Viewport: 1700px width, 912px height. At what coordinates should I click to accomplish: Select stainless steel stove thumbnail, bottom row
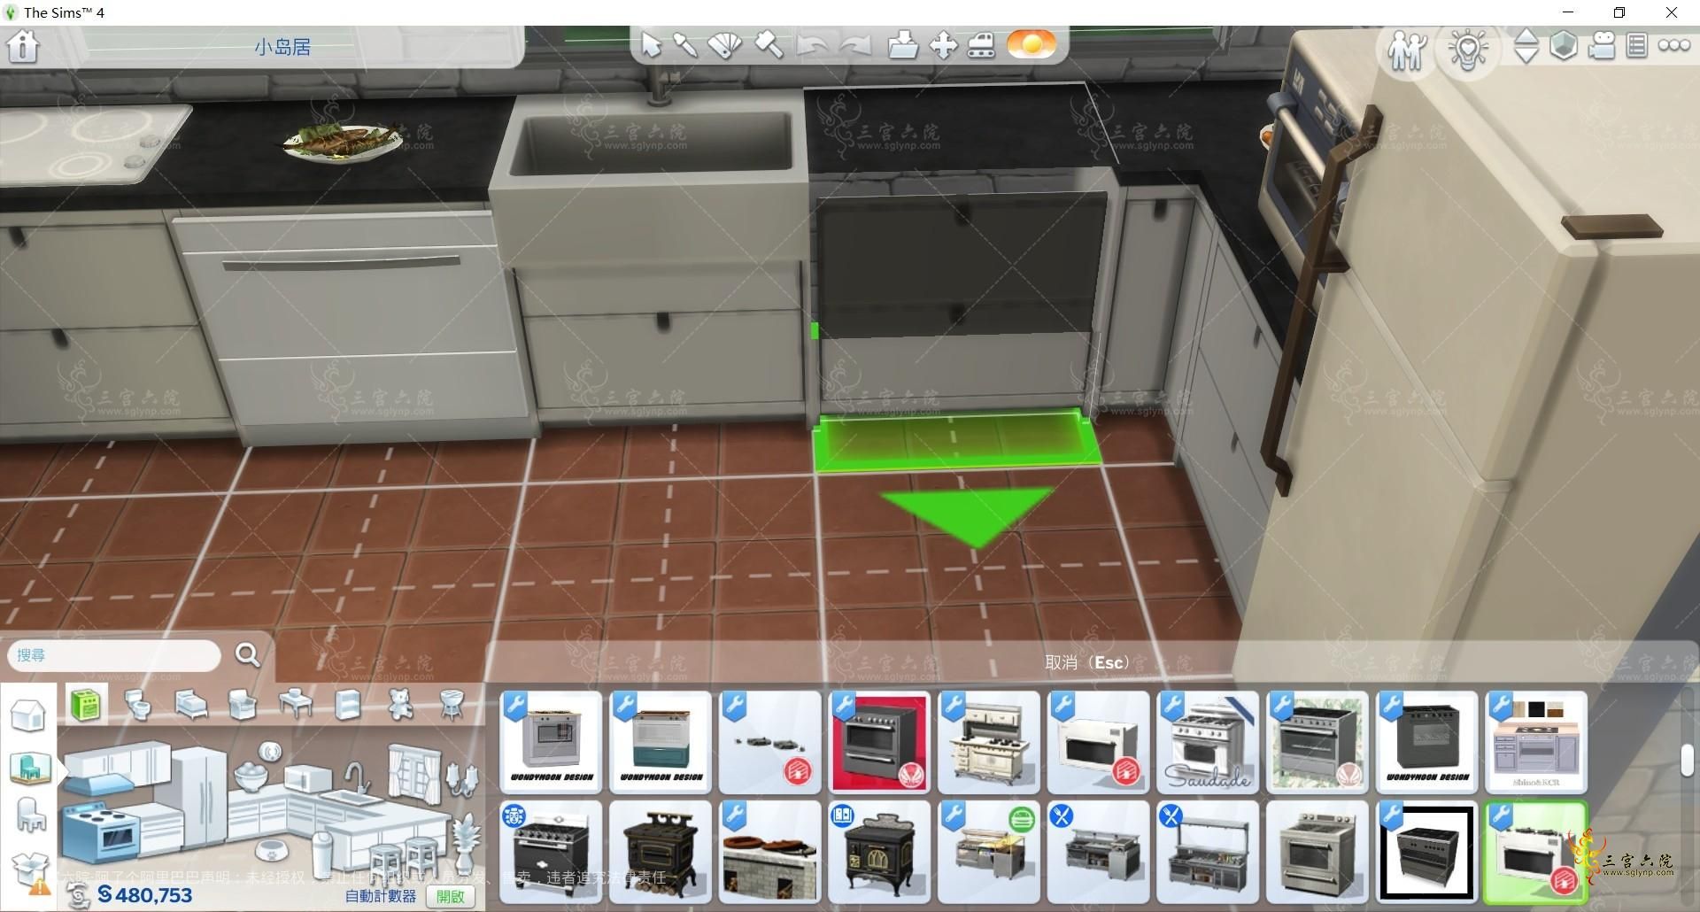[1317, 852]
